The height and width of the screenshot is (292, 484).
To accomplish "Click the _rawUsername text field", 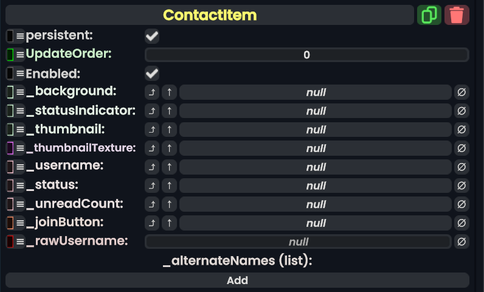I will click(298, 242).
